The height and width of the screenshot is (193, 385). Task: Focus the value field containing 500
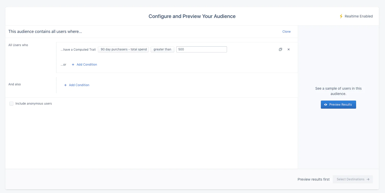[x=201, y=49]
